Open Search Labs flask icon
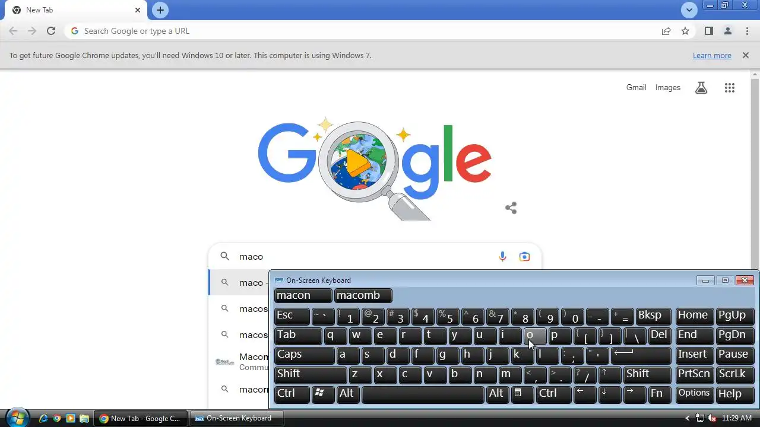Image resolution: width=760 pixels, height=427 pixels. pos(701,88)
